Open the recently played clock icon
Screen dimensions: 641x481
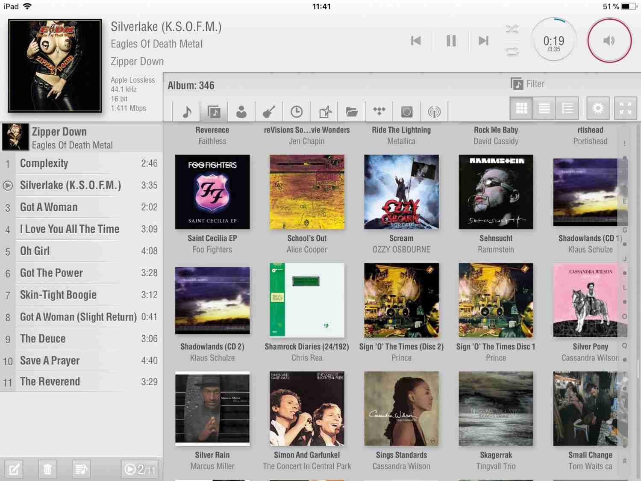point(296,112)
